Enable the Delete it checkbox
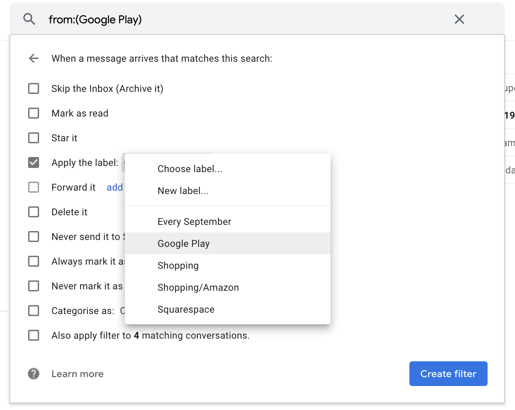This screenshot has width=515, height=410. [x=34, y=212]
